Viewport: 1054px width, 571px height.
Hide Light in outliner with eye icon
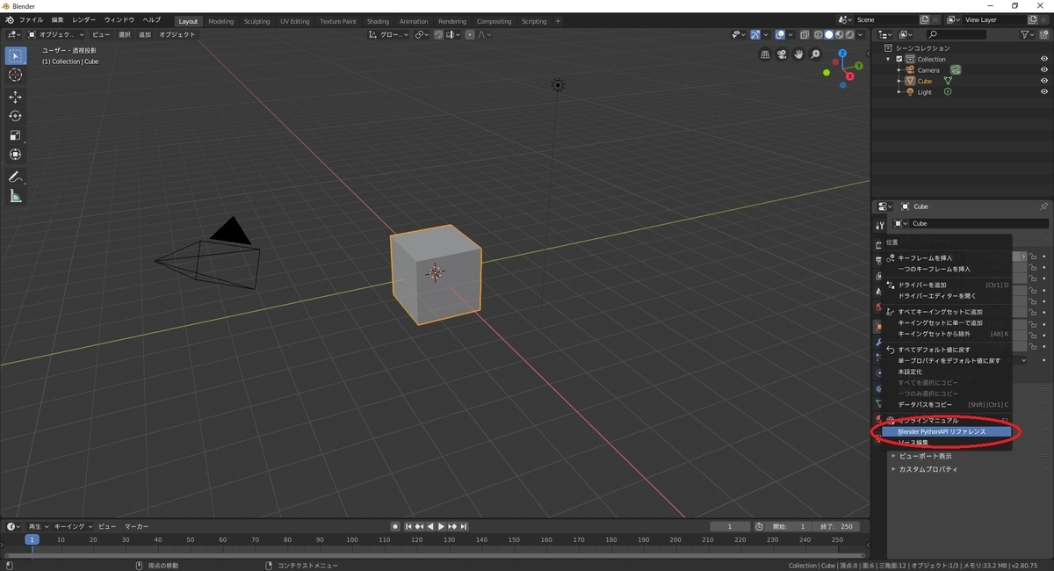click(x=1044, y=92)
